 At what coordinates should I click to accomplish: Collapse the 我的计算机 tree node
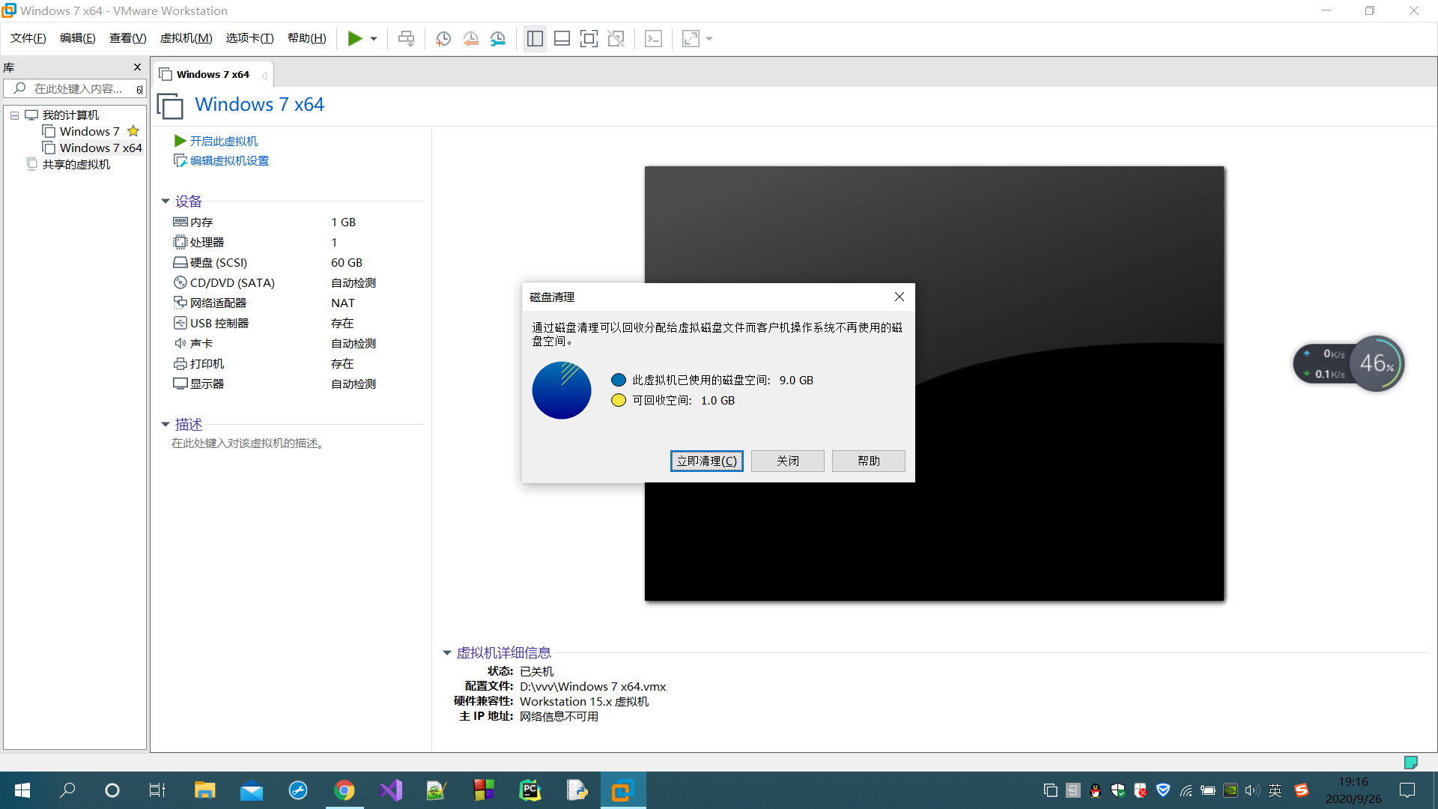(14, 115)
